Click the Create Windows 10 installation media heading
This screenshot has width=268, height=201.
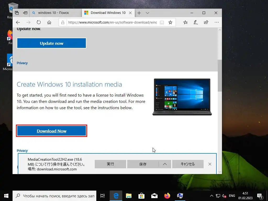69,85
